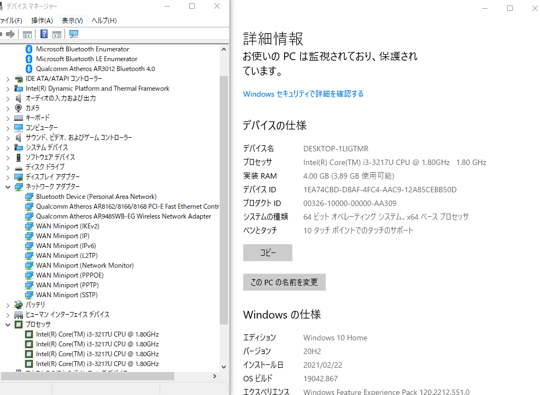Image resolution: width=540 pixels, height=395 pixels.
Task: Click the ディスク ドライブ category icon
Action: coord(19,168)
